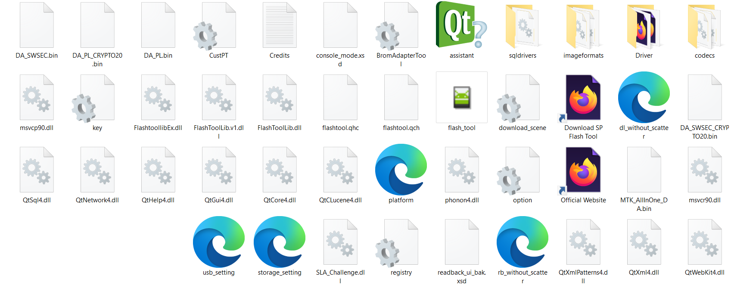The height and width of the screenshot is (291, 731).
Task: Select the CustPT gear file
Action: [215, 27]
